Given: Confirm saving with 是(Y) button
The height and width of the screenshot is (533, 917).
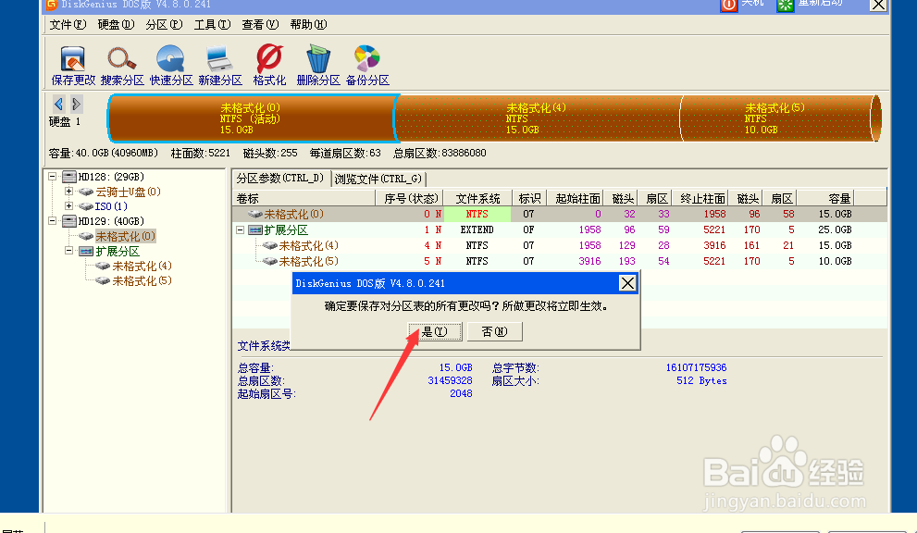Looking at the screenshot, I should tap(435, 331).
